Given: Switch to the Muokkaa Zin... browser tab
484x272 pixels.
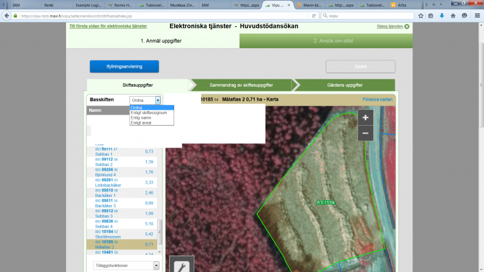Looking at the screenshot, I should [x=182, y=5].
